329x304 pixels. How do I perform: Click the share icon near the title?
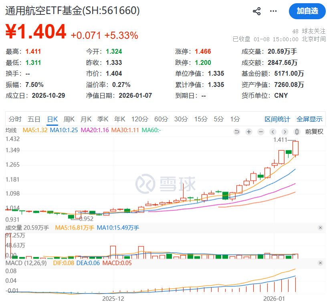click(x=257, y=11)
